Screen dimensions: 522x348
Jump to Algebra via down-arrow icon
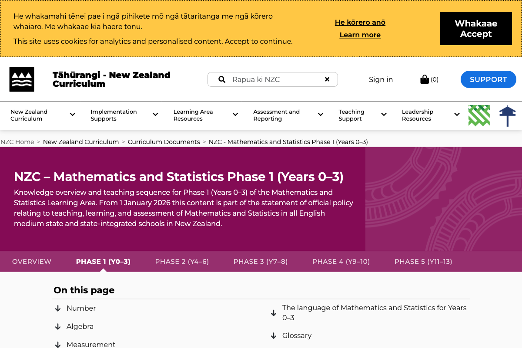tap(57, 327)
